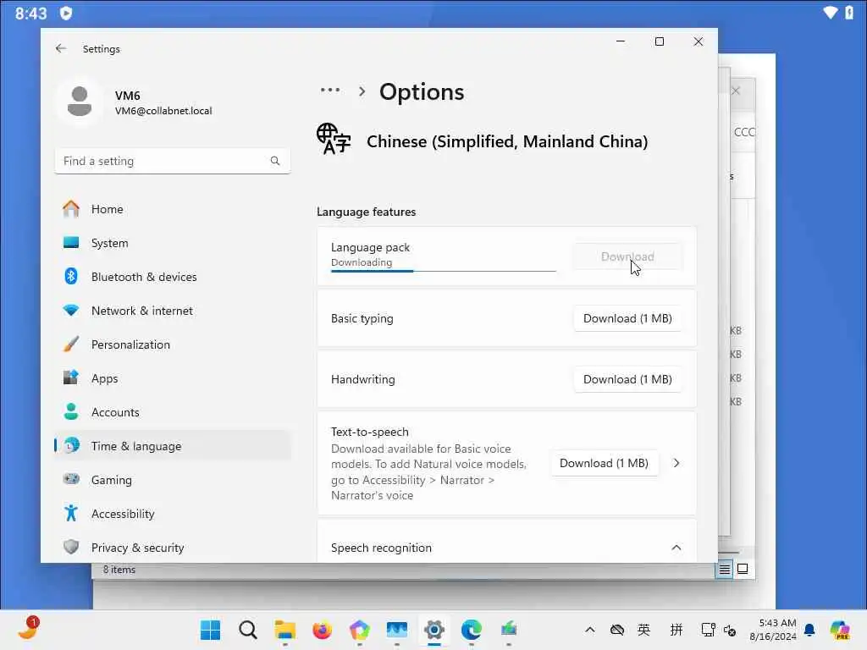Click the VM6 user avatar icon

[80, 102]
